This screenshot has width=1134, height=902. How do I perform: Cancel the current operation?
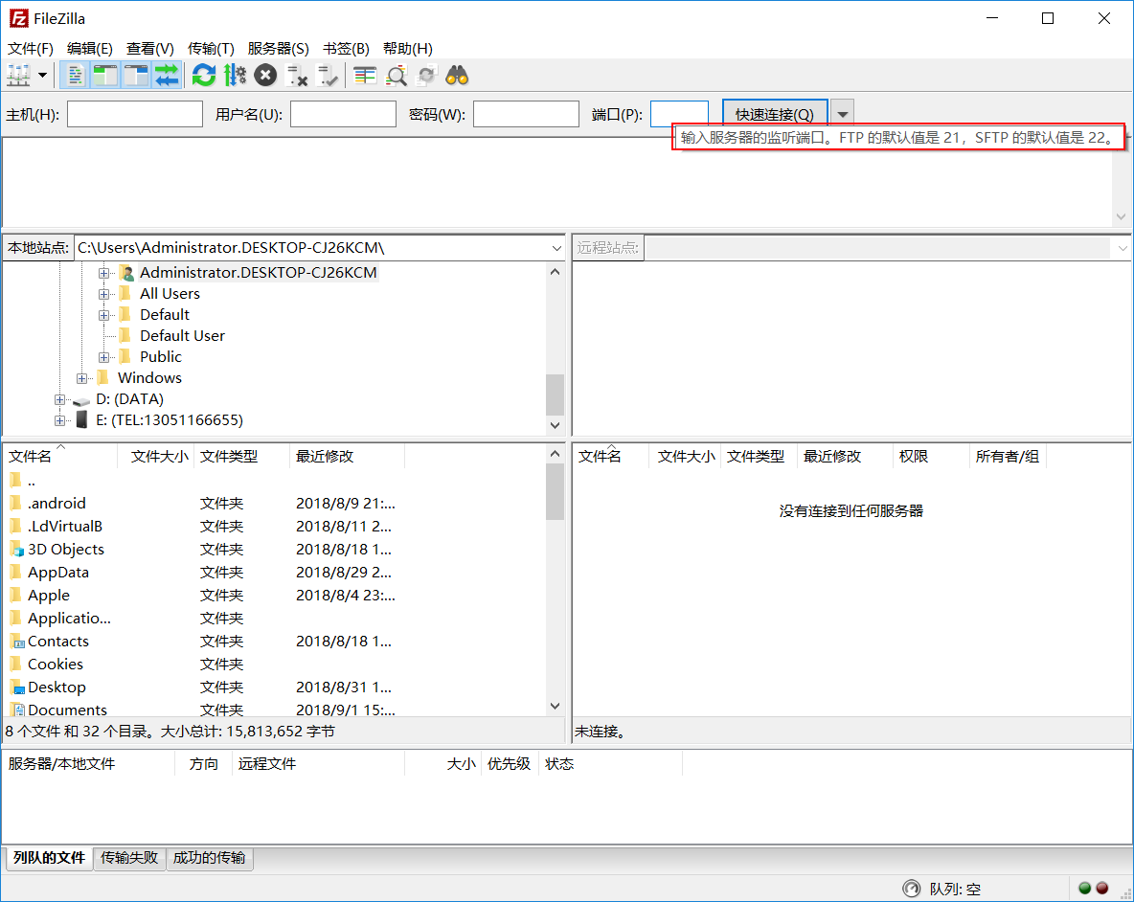265,75
